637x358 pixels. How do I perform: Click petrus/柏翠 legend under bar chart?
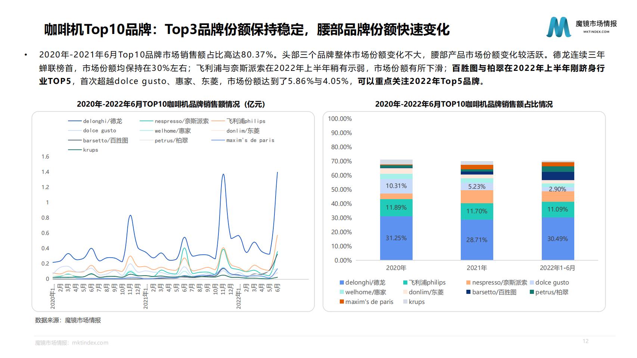pos(549,292)
